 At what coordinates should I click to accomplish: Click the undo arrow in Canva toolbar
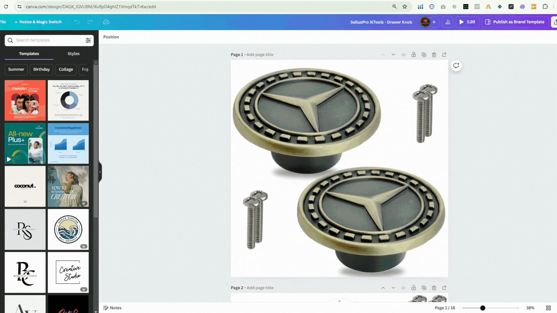coord(77,22)
